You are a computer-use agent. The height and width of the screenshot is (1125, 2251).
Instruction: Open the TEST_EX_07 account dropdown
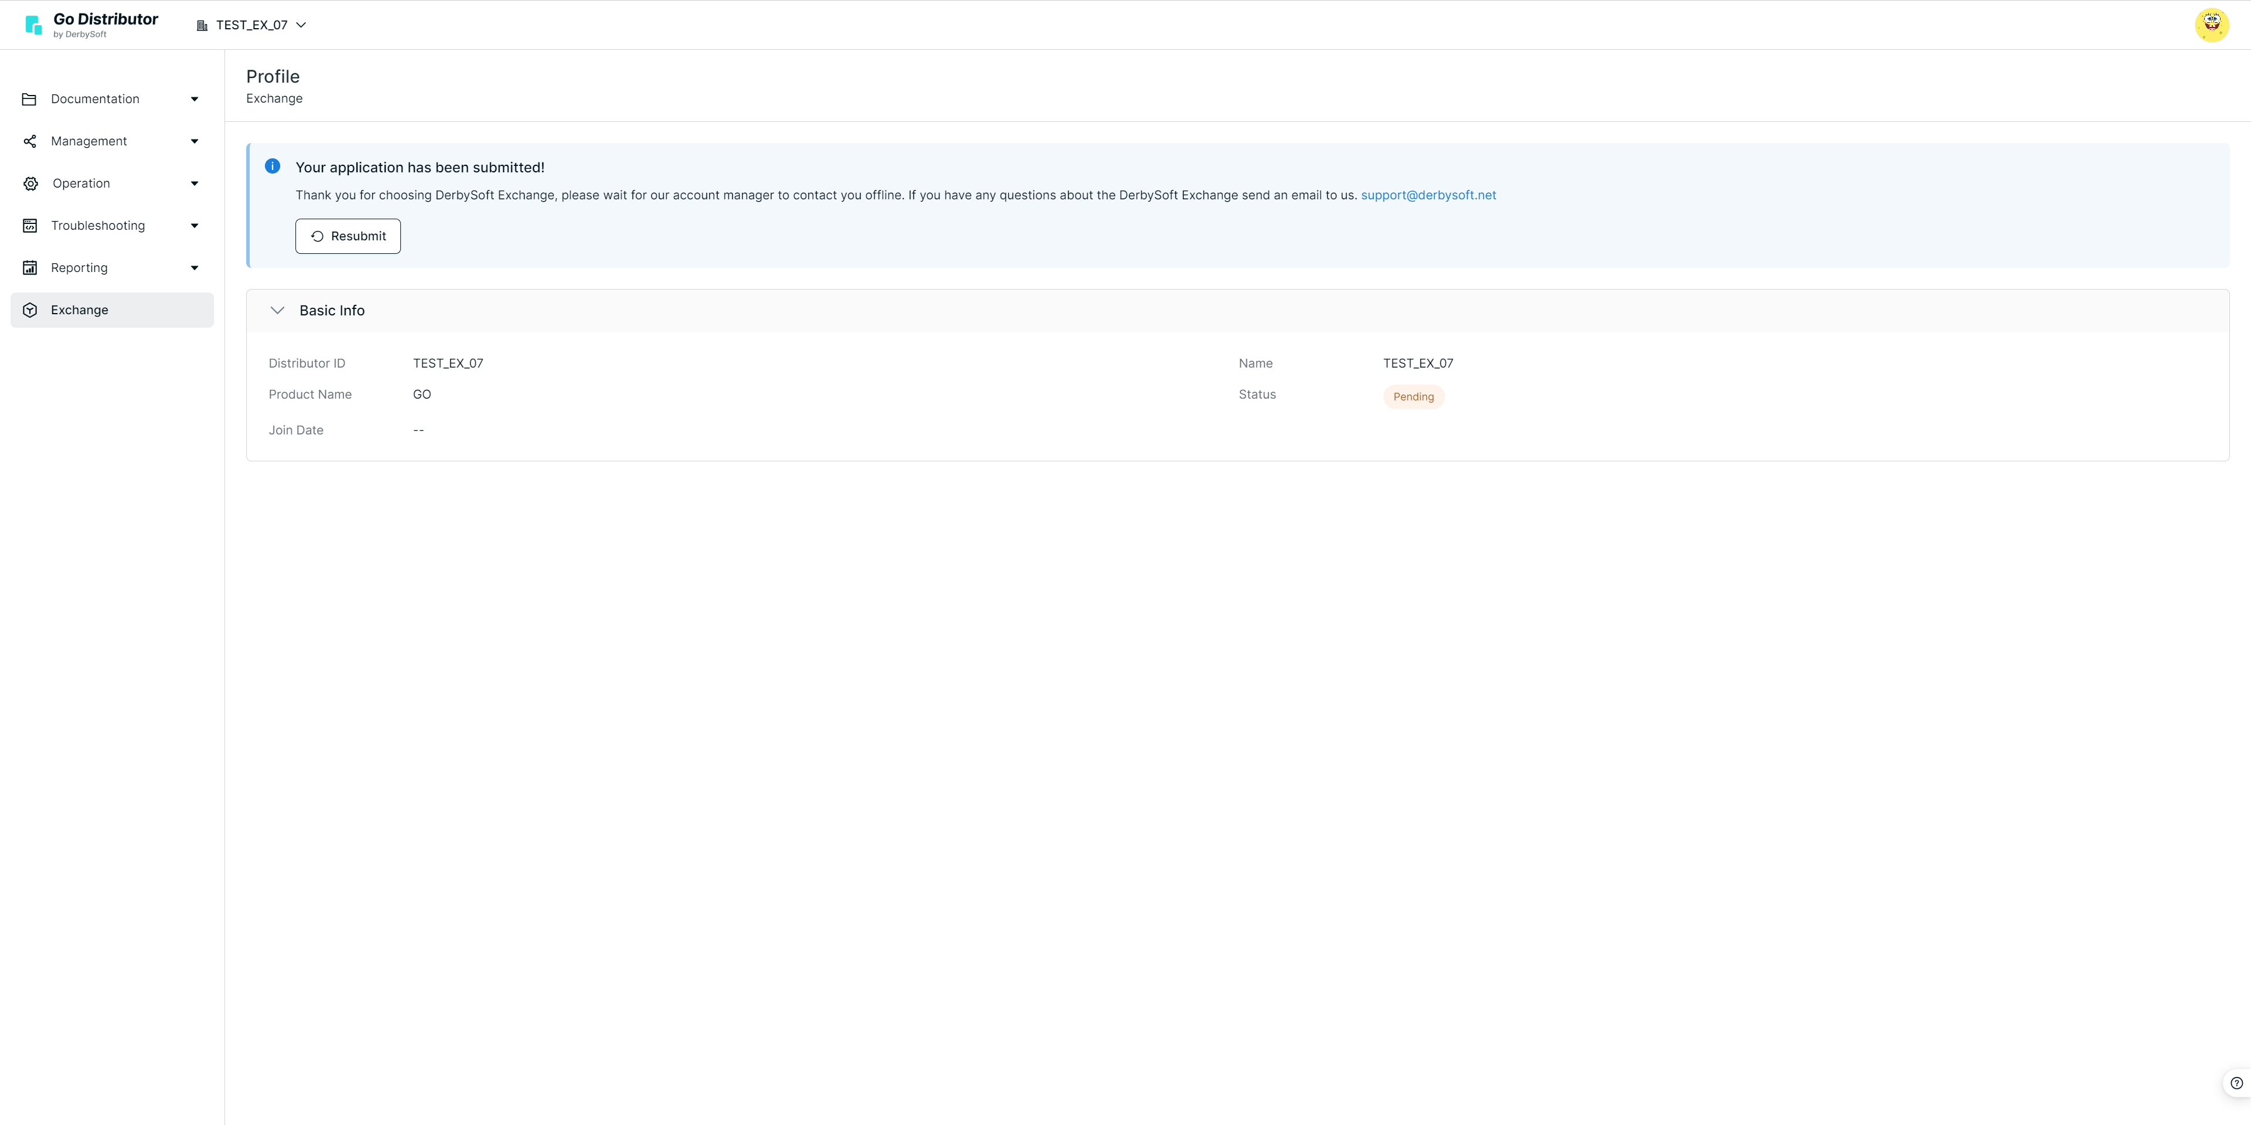(251, 25)
